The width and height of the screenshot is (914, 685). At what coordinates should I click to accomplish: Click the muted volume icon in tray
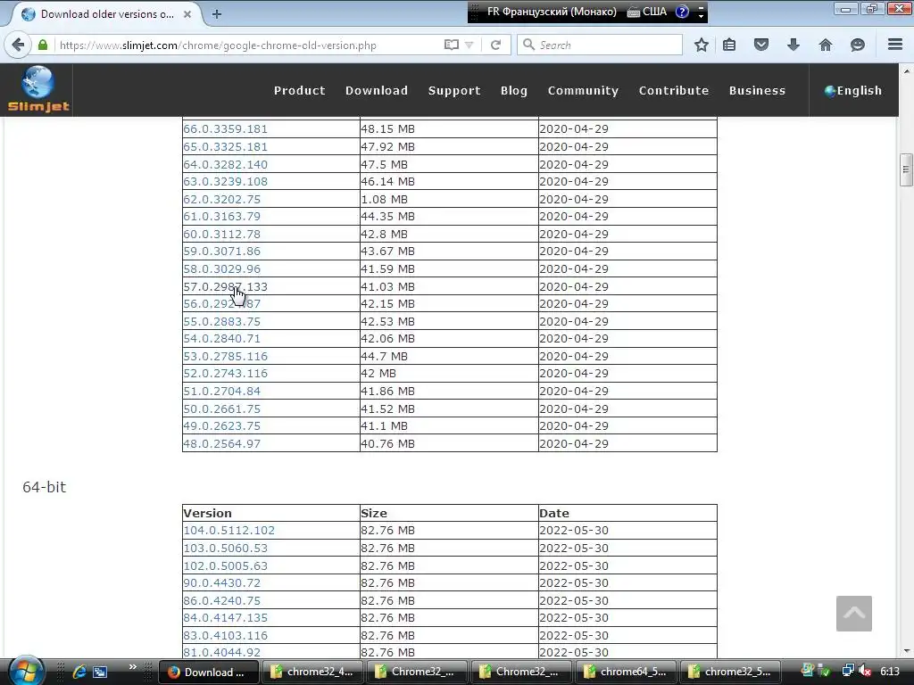pos(865,671)
